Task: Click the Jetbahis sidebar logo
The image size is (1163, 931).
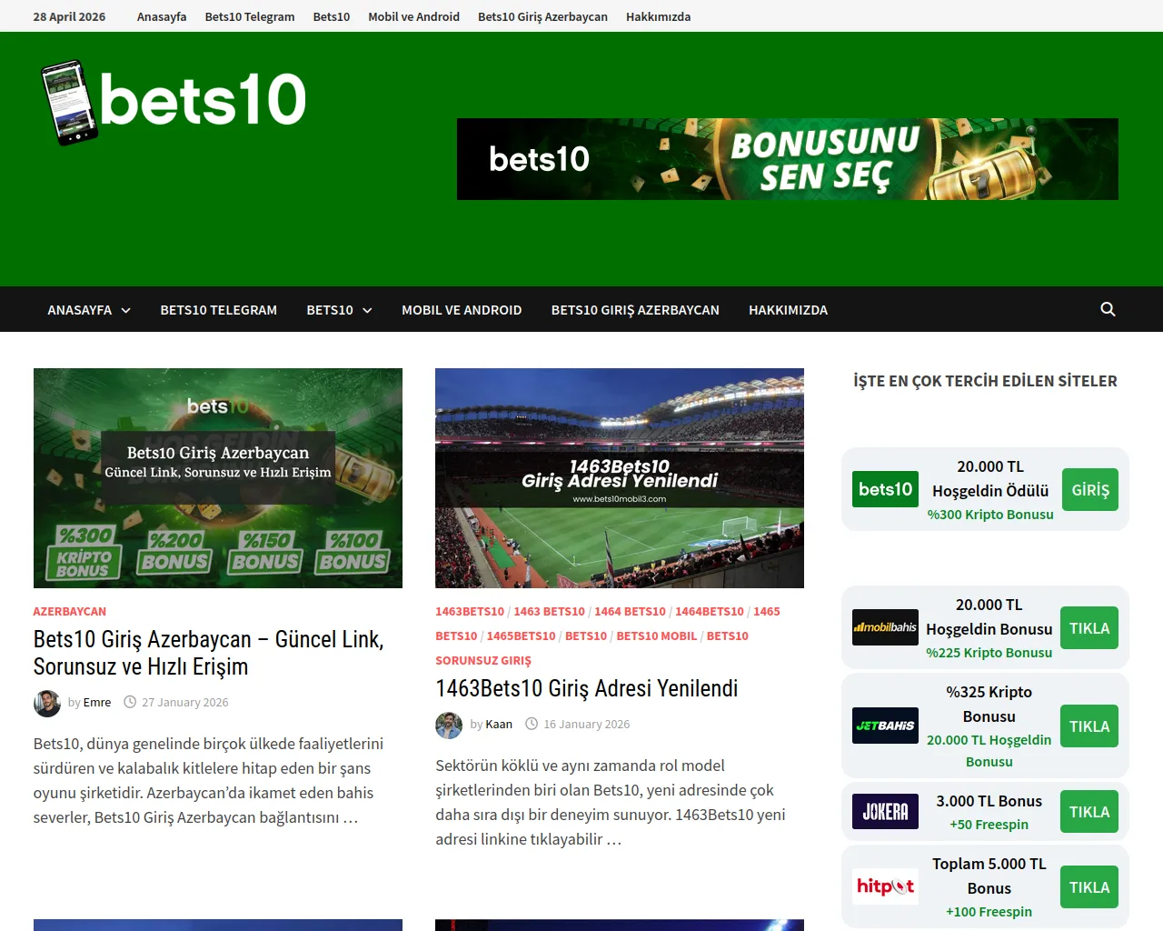Action: [885, 726]
